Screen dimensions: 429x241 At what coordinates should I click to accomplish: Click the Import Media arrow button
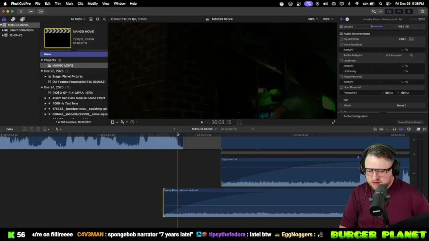point(21,11)
